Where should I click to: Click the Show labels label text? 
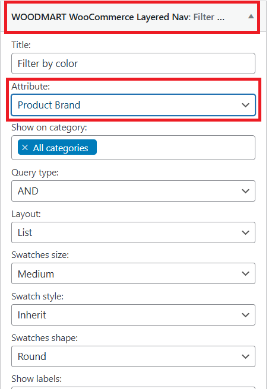pyautogui.click(x=36, y=379)
